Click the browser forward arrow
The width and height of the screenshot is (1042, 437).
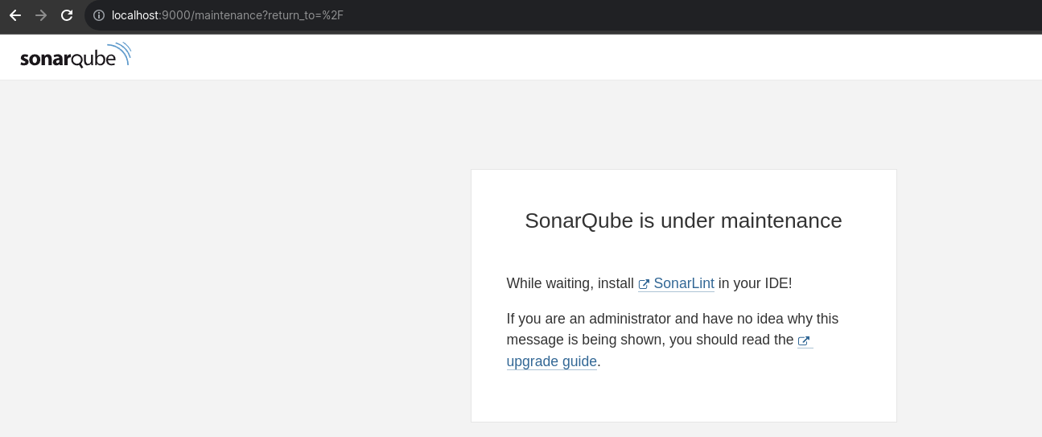click(x=41, y=15)
